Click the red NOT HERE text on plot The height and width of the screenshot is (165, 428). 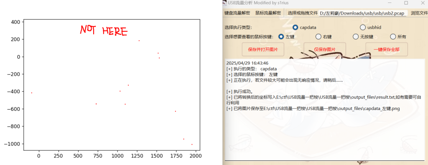pos(104,30)
